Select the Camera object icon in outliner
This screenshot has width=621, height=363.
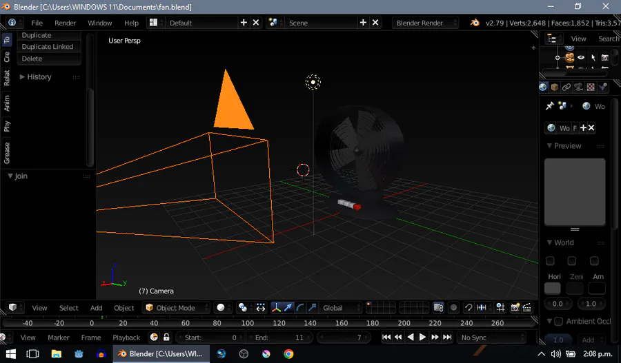tap(569, 58)
